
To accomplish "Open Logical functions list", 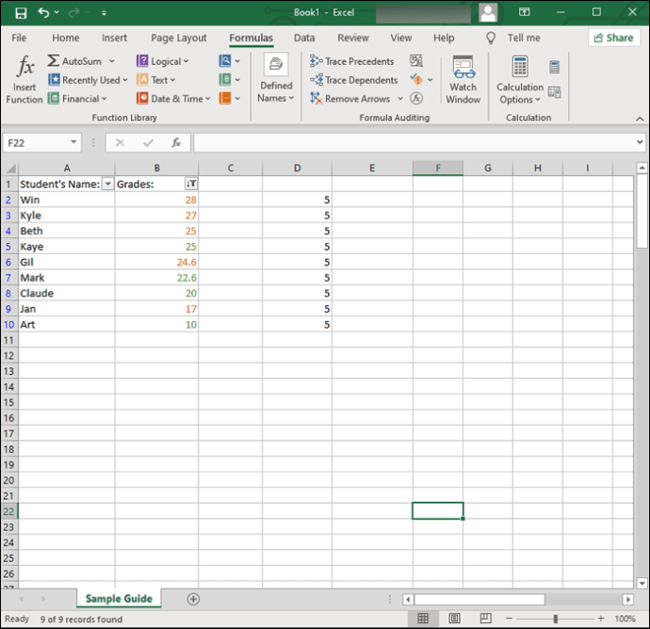I will coord(162,61).
